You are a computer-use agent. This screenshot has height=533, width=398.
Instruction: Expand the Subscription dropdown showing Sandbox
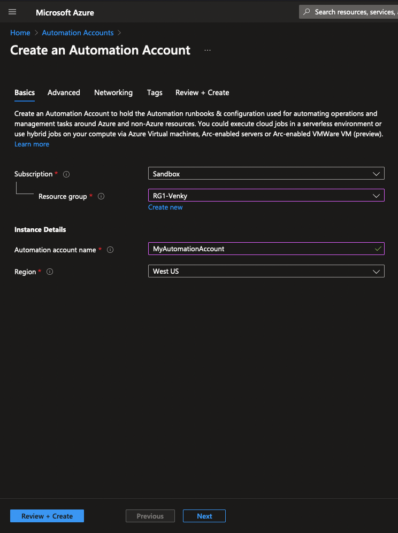pyautogui.click(x=266, y=173)
